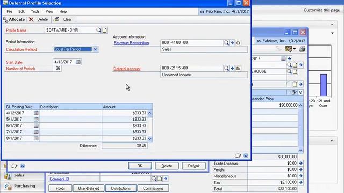Screen dimensions: 344x193
Task: Click the Revenue Recognition account number field
Action: [x=192, y=43]
